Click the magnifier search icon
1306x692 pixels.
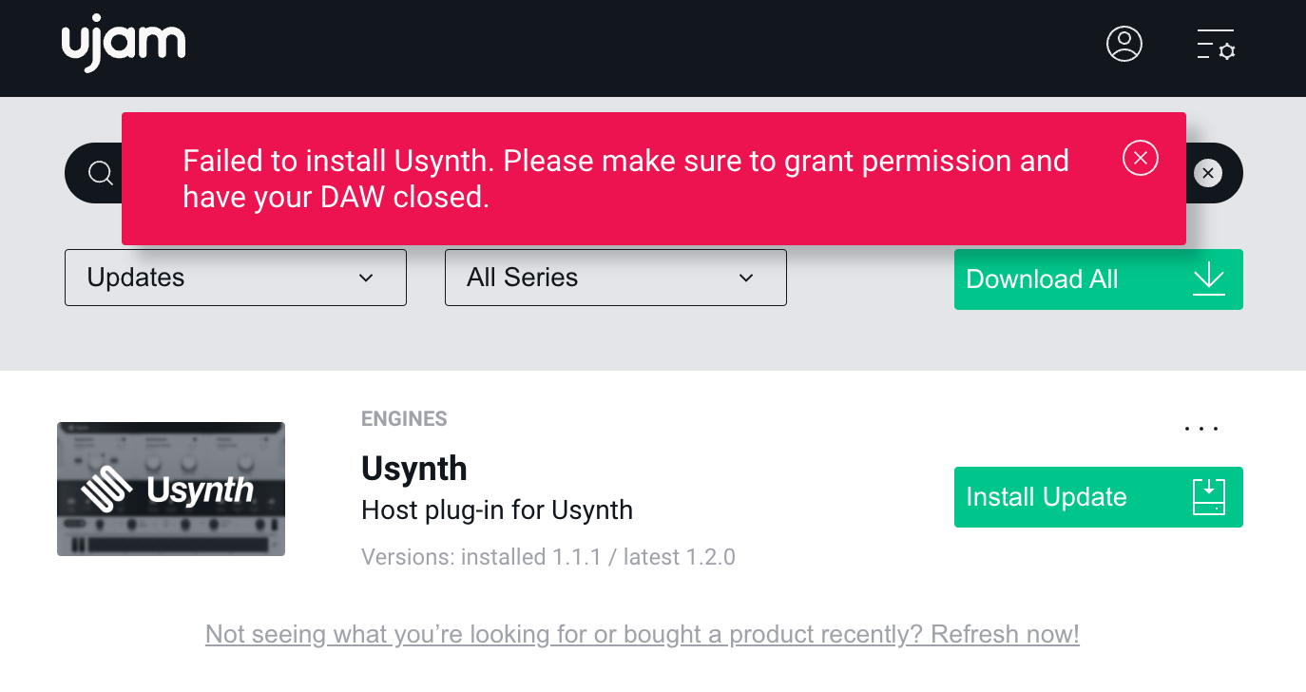(100, 173)
